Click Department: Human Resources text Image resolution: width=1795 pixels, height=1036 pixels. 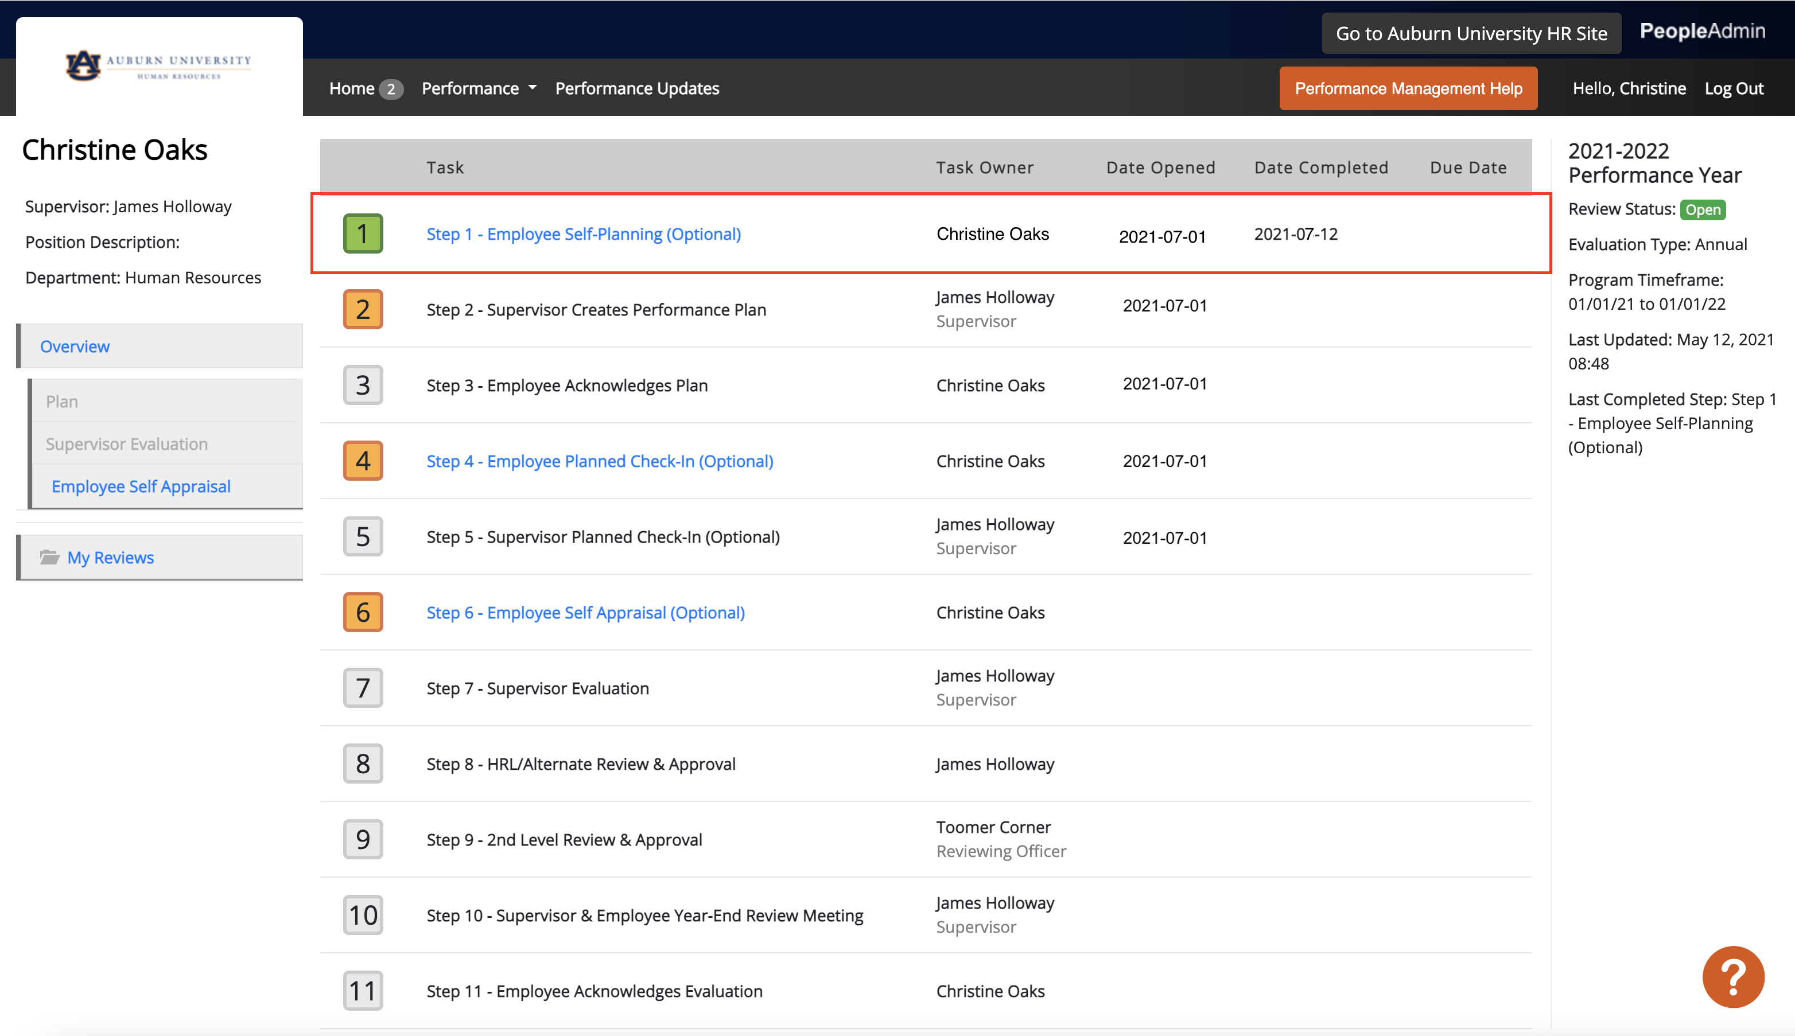(143, 278)
